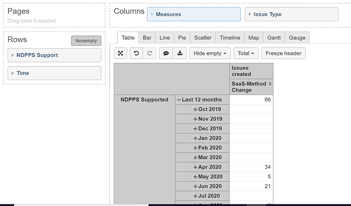Click the Freeze header button
351x206 pixels.
point(283,53)
